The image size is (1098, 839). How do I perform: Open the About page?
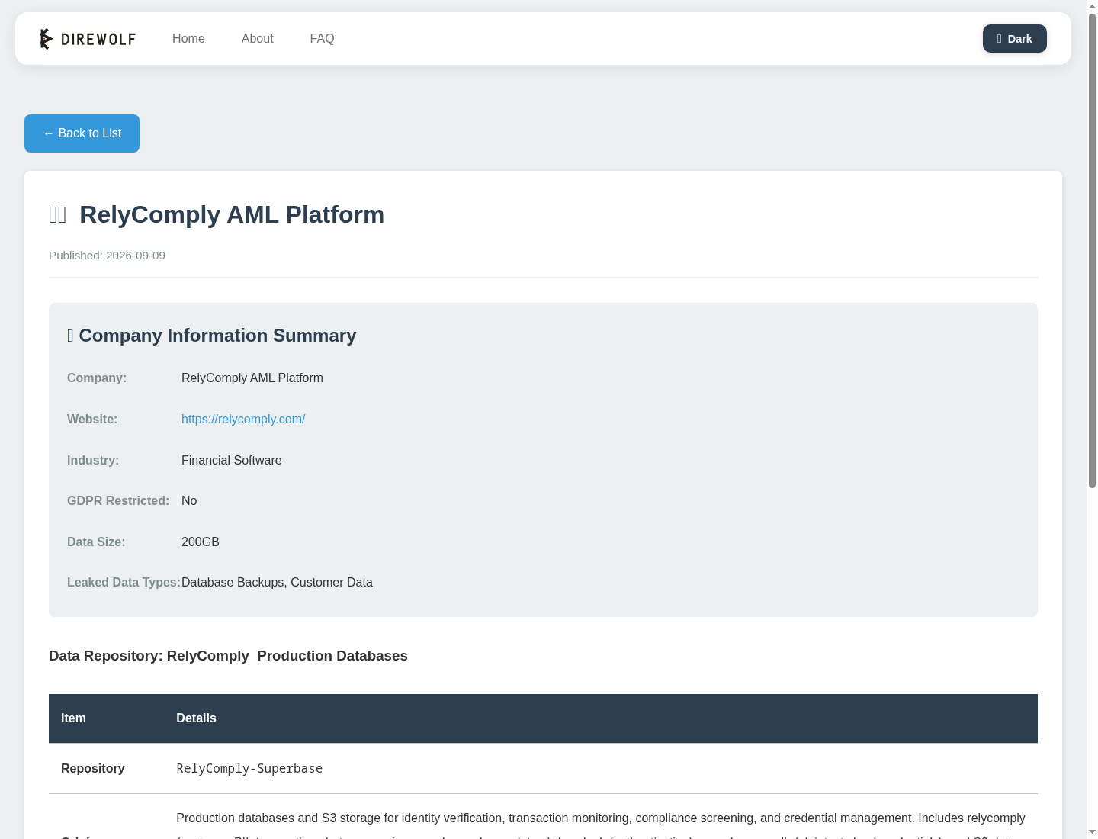257,39
